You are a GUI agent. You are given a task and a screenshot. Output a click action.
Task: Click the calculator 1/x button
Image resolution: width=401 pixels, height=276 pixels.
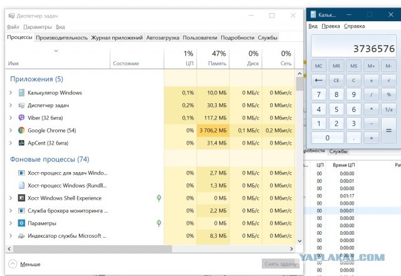coord(388,110)
